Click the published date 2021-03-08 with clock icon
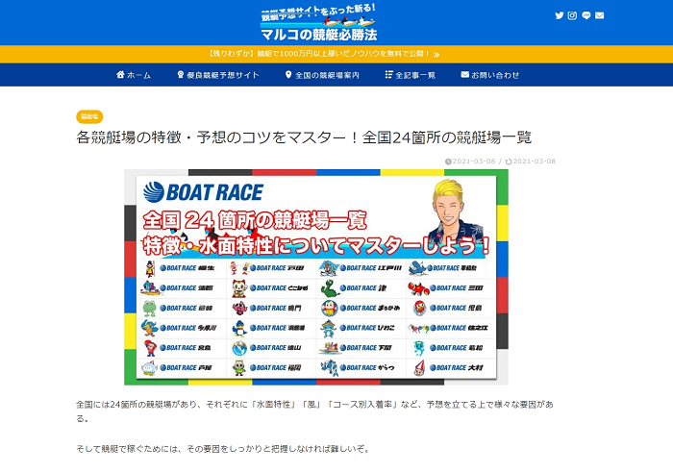The width and height of the screenshot is (673, 473). click(470, 162)
